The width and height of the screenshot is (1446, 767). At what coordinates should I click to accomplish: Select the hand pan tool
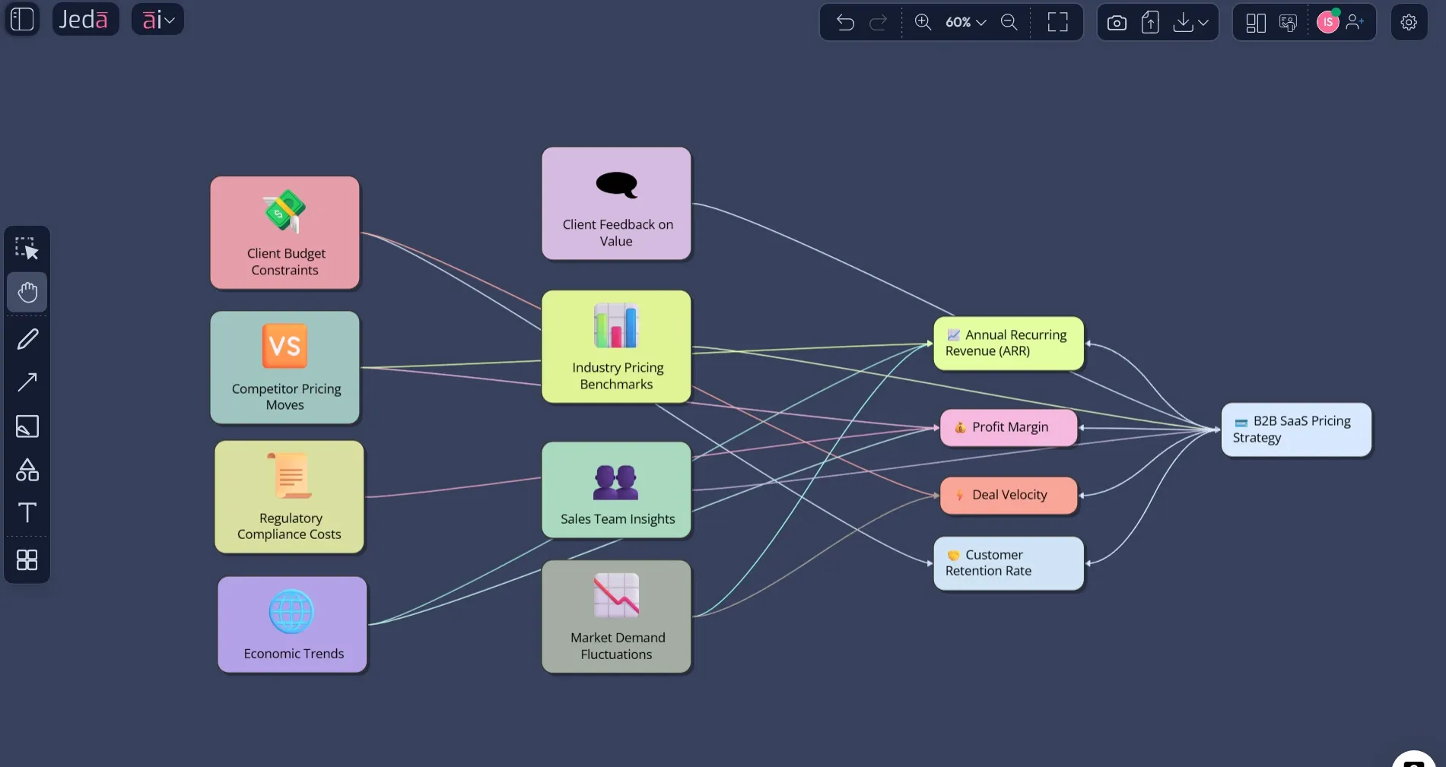pos(27,292)
